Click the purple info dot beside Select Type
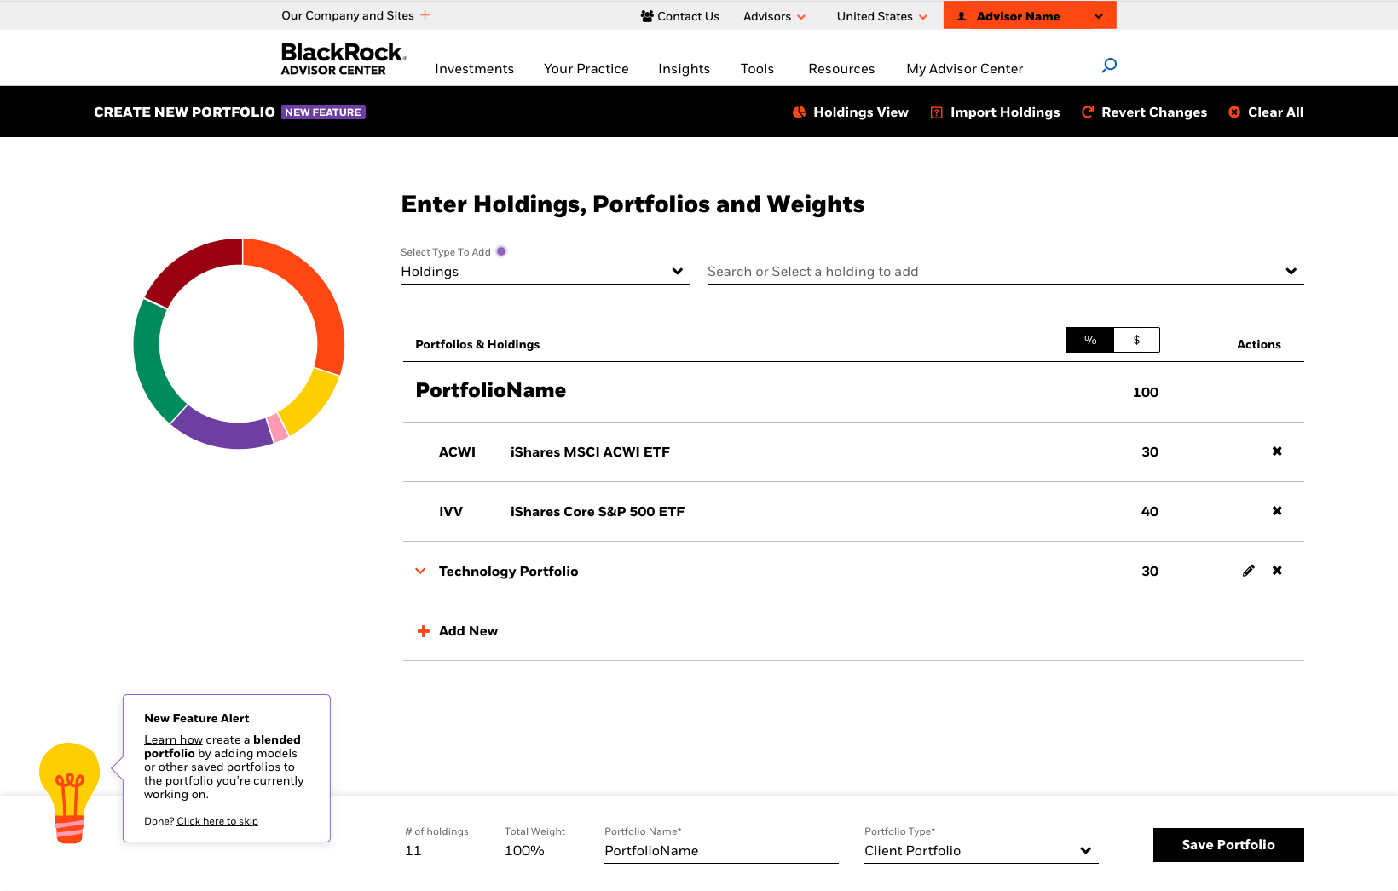The image size is (1398, 891). pos(501,251)
